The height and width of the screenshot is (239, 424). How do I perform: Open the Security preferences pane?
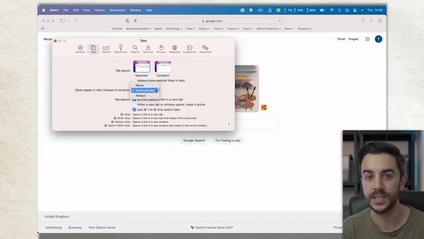click(x=148, y=49)
